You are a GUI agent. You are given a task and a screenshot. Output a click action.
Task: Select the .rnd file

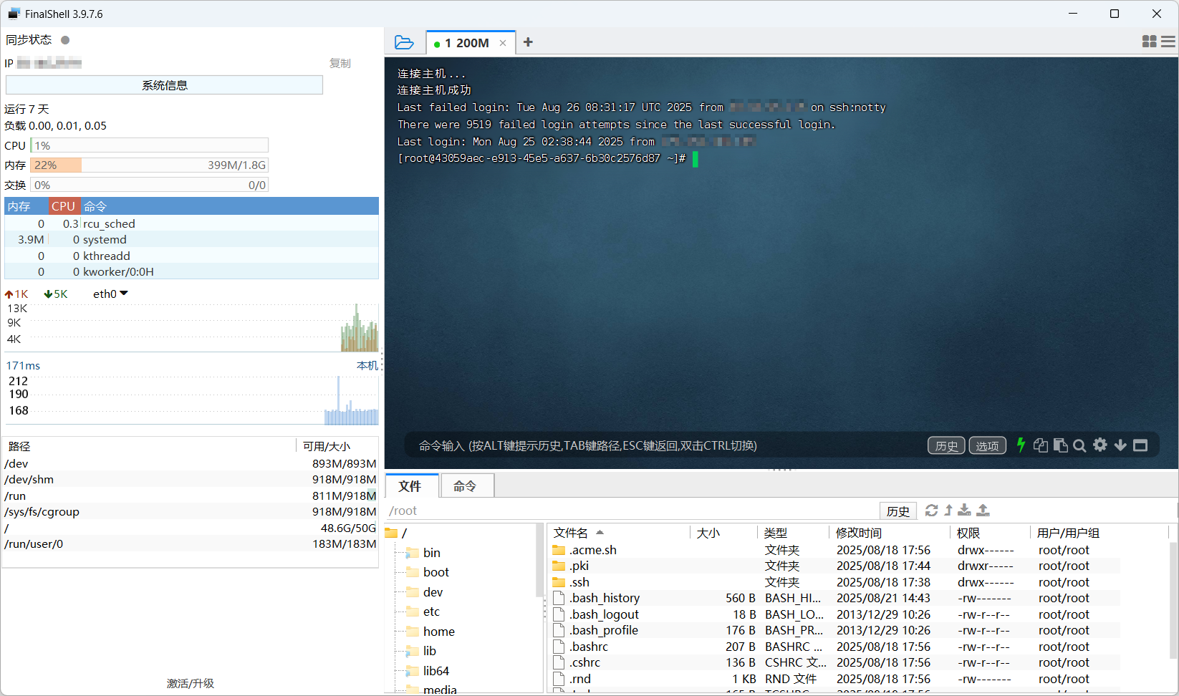(580, 679)
